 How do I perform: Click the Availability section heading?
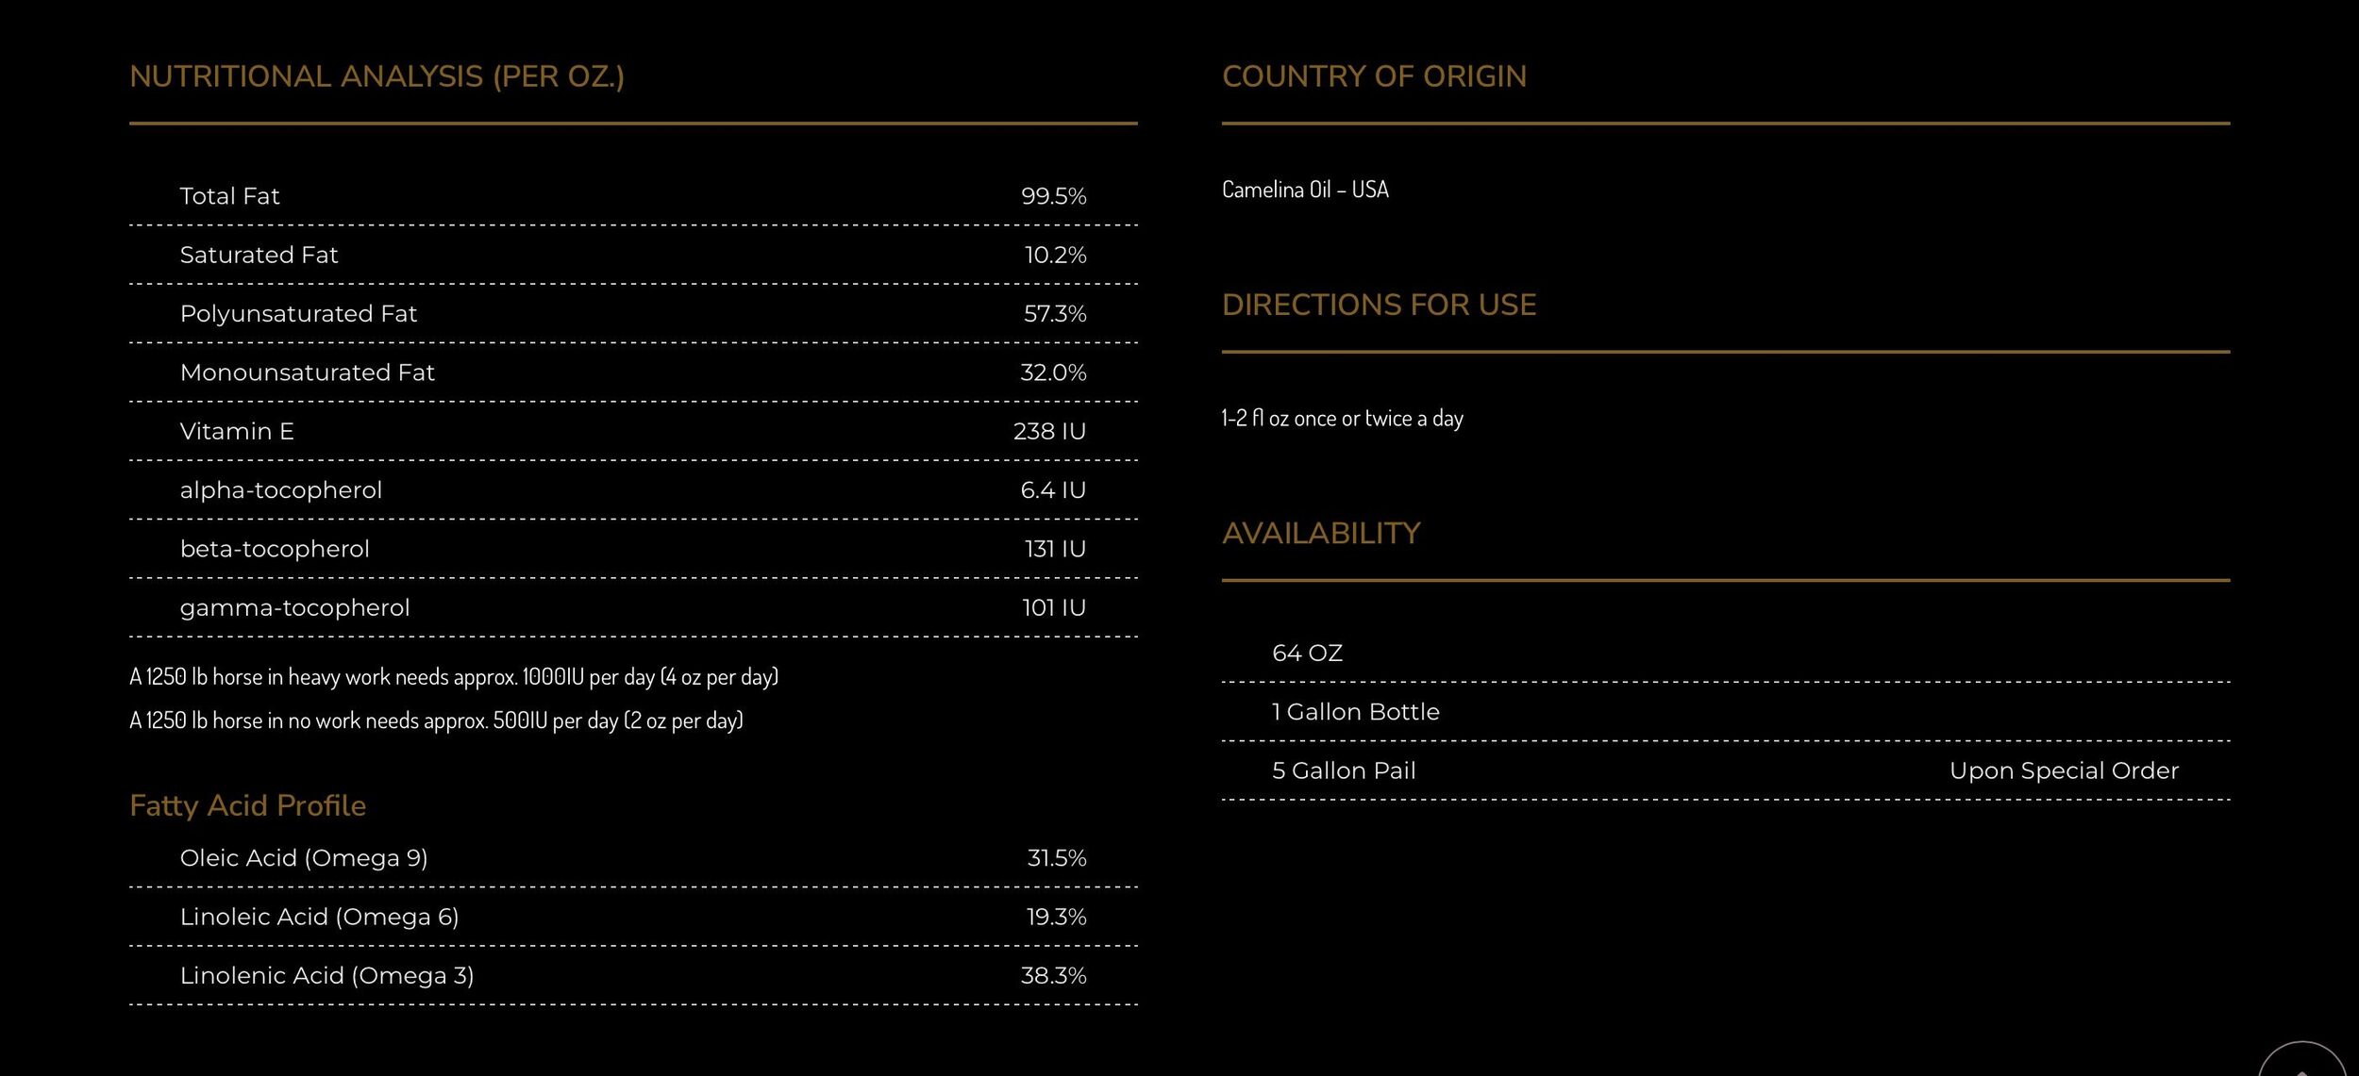1320,534
